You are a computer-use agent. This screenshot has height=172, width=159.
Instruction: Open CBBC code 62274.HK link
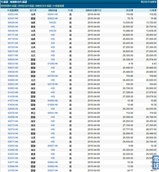pos(13,129)
